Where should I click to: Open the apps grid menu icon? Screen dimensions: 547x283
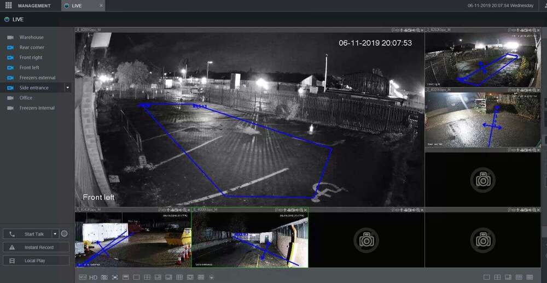point(8,5)
